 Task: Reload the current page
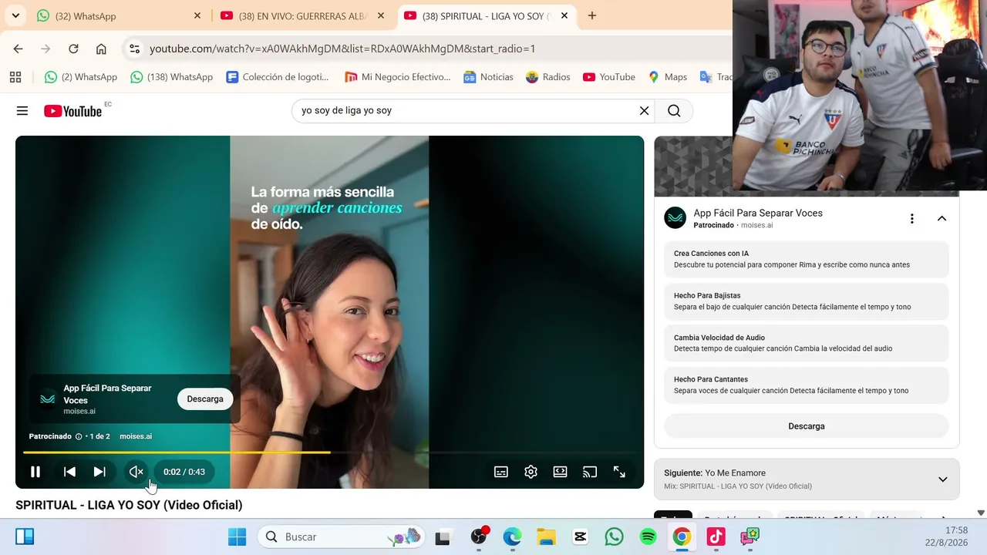(73, 49)
